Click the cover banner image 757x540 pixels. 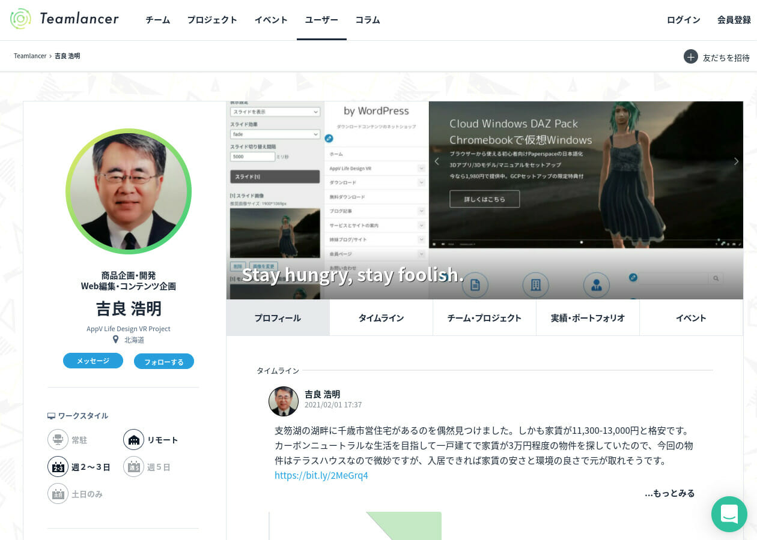click(485, 200)
